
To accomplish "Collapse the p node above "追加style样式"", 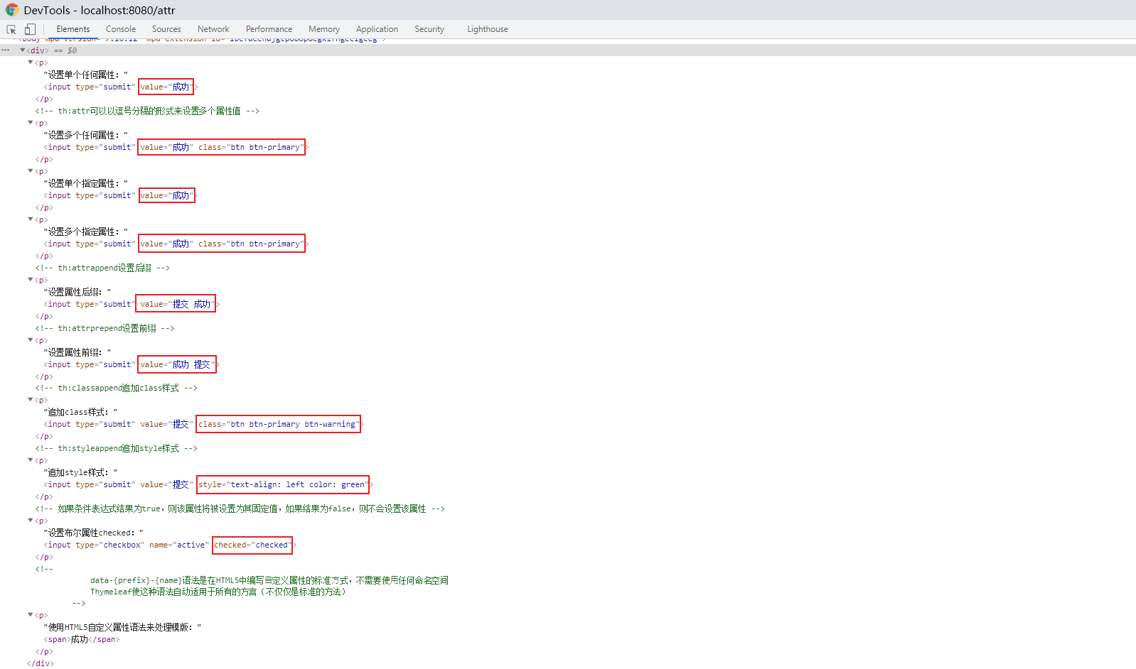I will point(31,460).
